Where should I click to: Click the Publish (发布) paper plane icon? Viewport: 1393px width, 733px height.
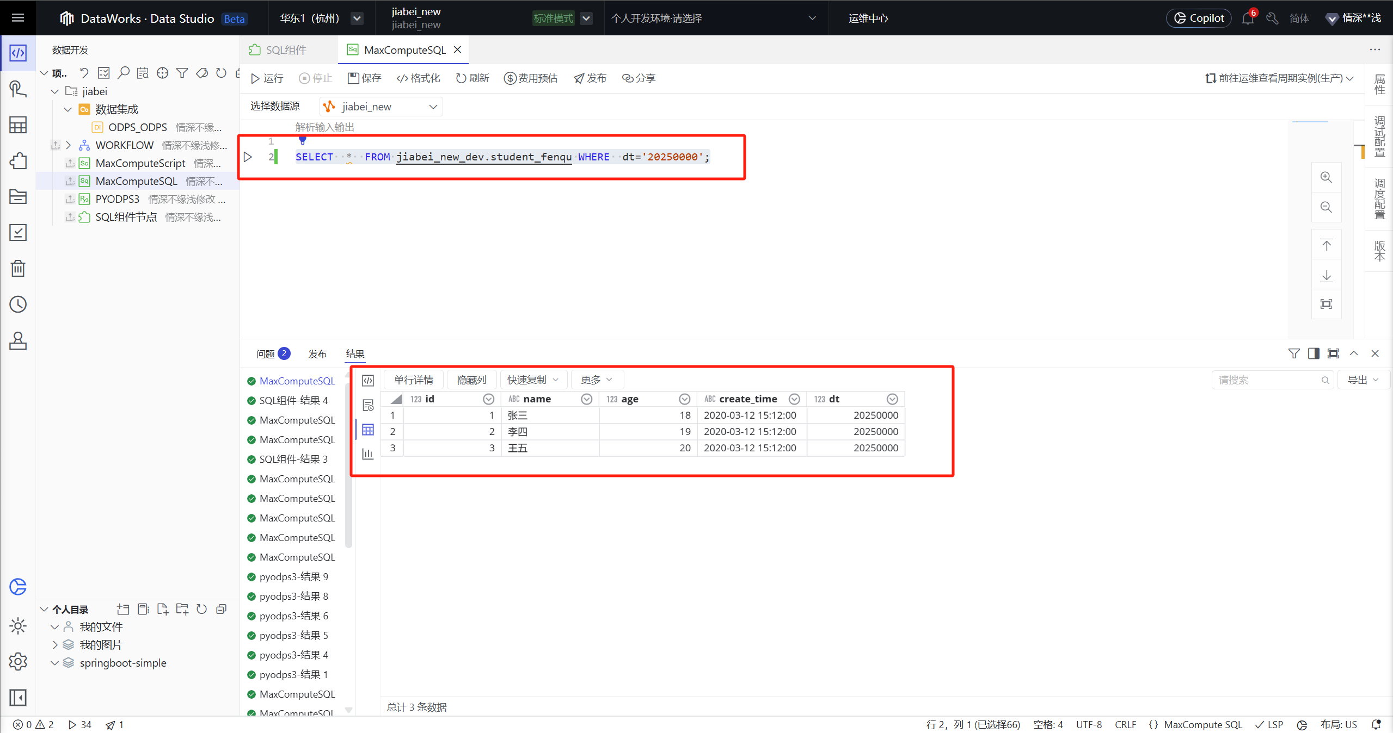(x=579, y=78)
